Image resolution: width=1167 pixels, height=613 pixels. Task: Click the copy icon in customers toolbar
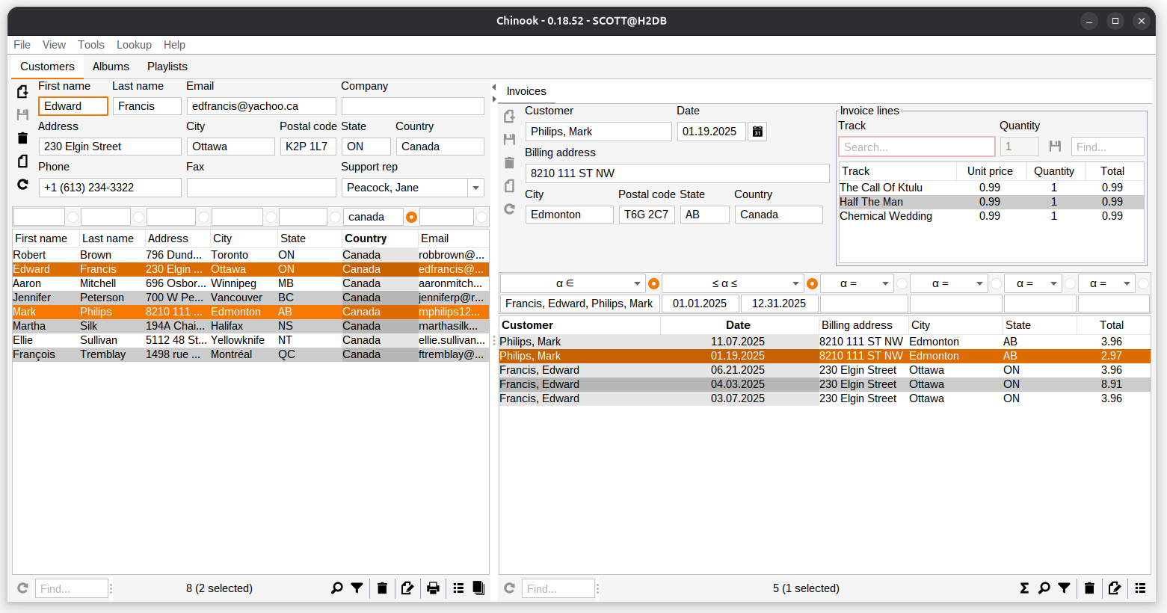[478, 588]
